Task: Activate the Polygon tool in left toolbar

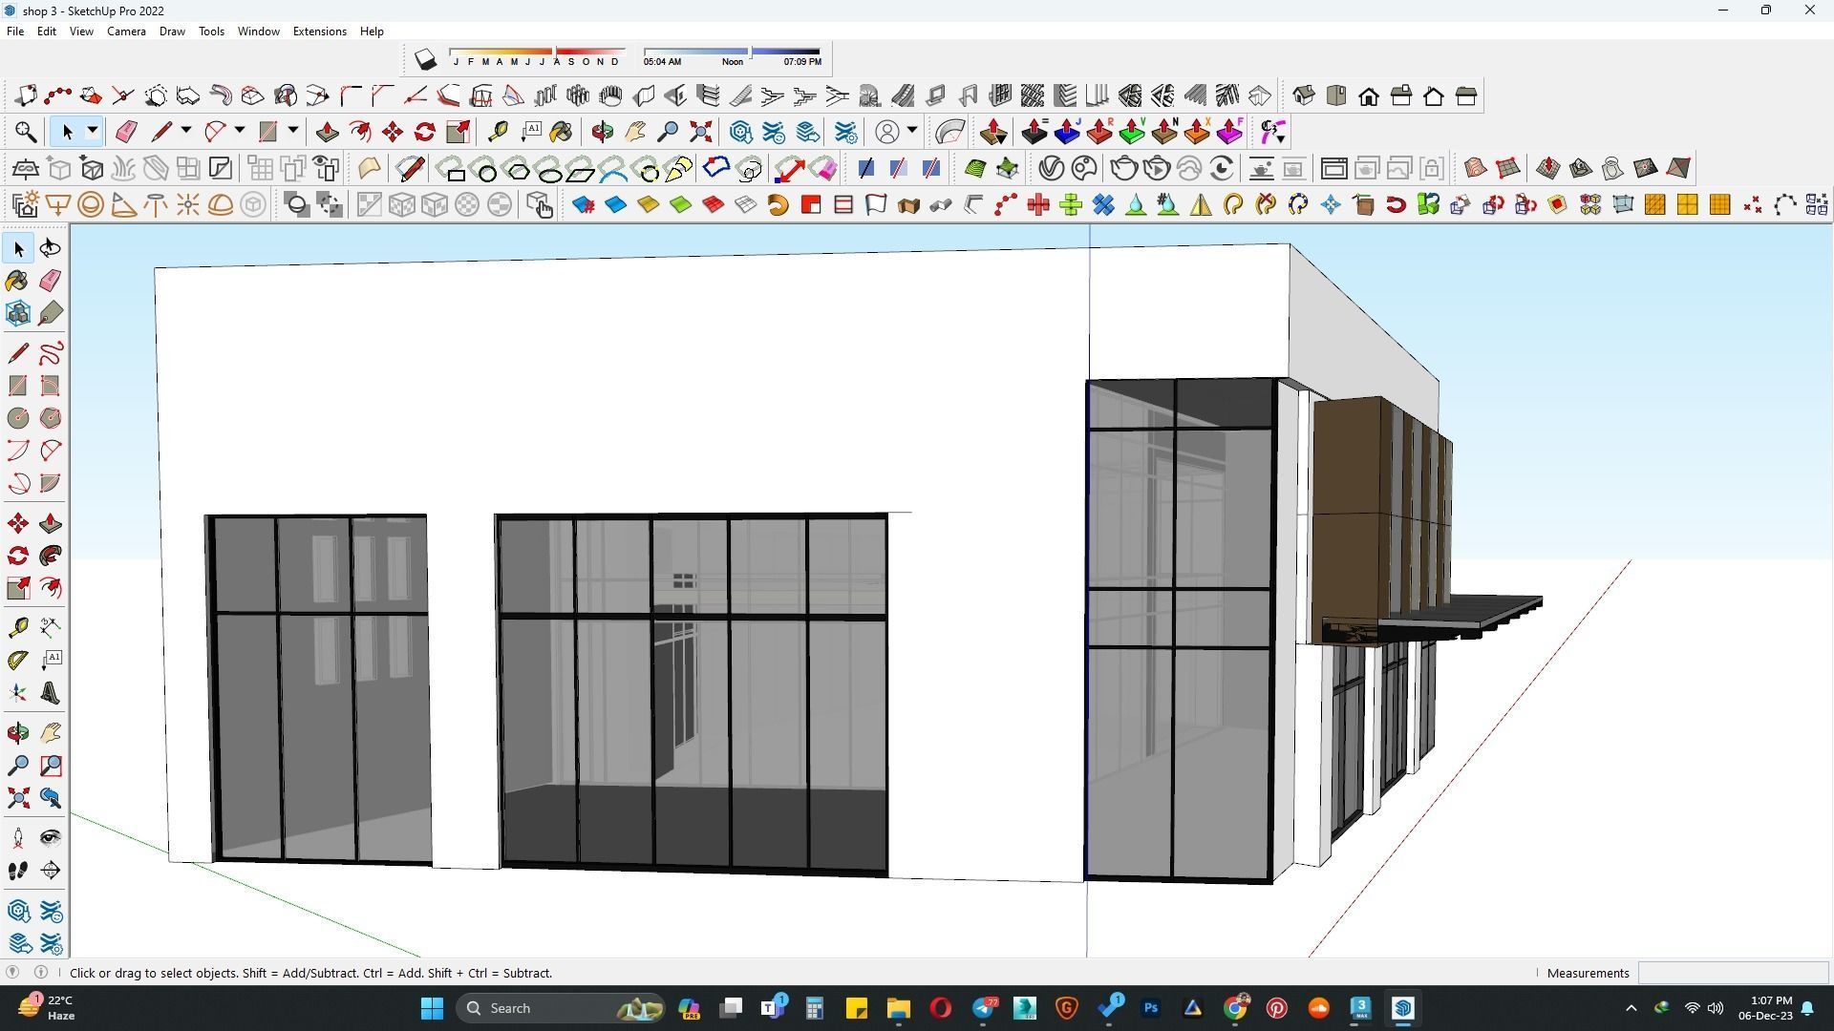Action: click(51, 418)
